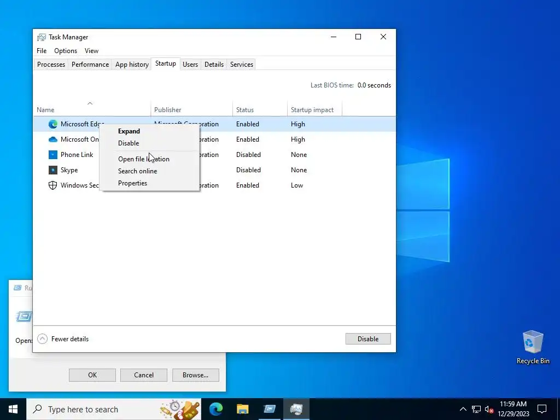Choose Disable in the context menu
This screenshot has width=560, height=420.
click(x=129, y=143)
